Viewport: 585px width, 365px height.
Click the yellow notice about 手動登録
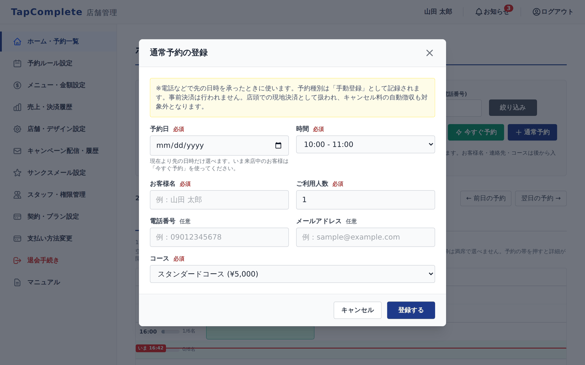(292, 97)
